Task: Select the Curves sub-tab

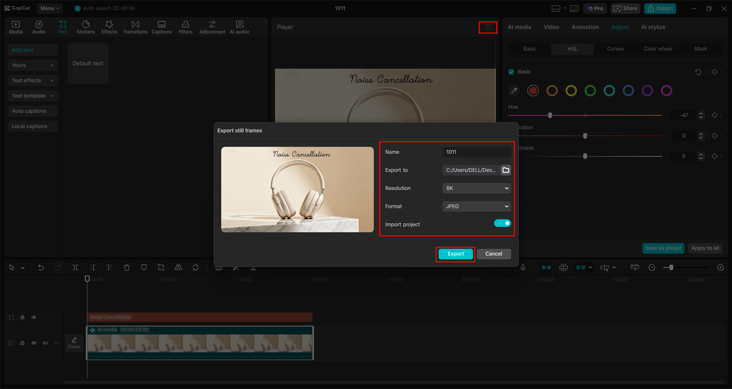Action: (x=615, y=49)
